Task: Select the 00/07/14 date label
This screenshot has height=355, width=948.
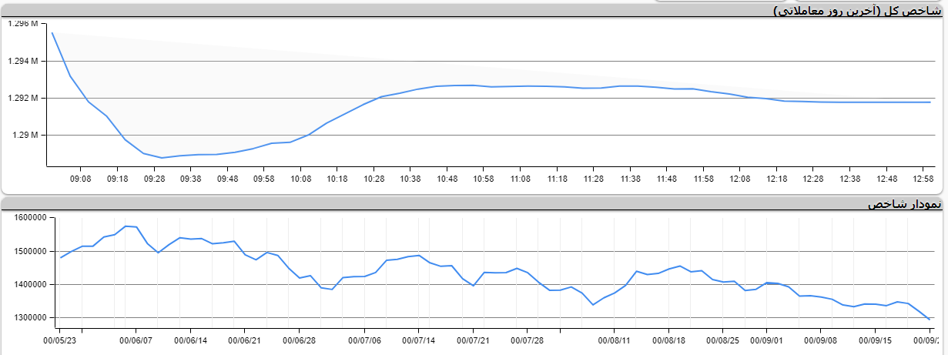Action: click(x=420, y=339)
